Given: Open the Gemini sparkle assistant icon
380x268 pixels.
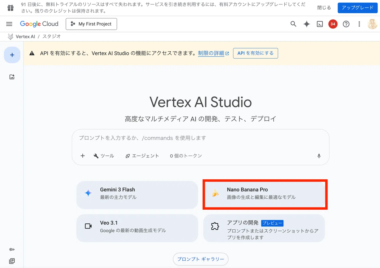Looking at the screenshot, I should [307, 24].
